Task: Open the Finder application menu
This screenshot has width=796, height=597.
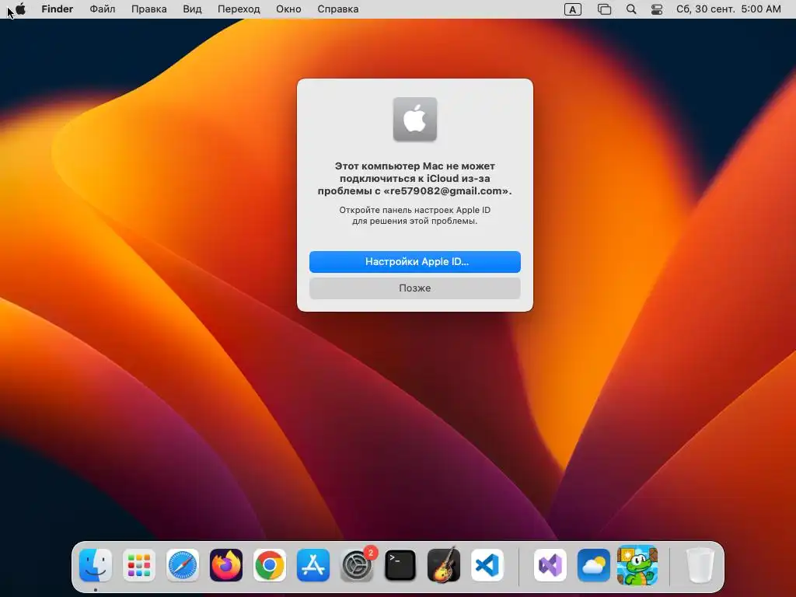Action: [58, 9]
